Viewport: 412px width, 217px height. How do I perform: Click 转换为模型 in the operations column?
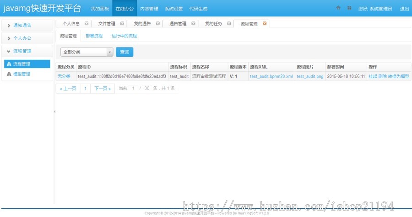point(398,76)
